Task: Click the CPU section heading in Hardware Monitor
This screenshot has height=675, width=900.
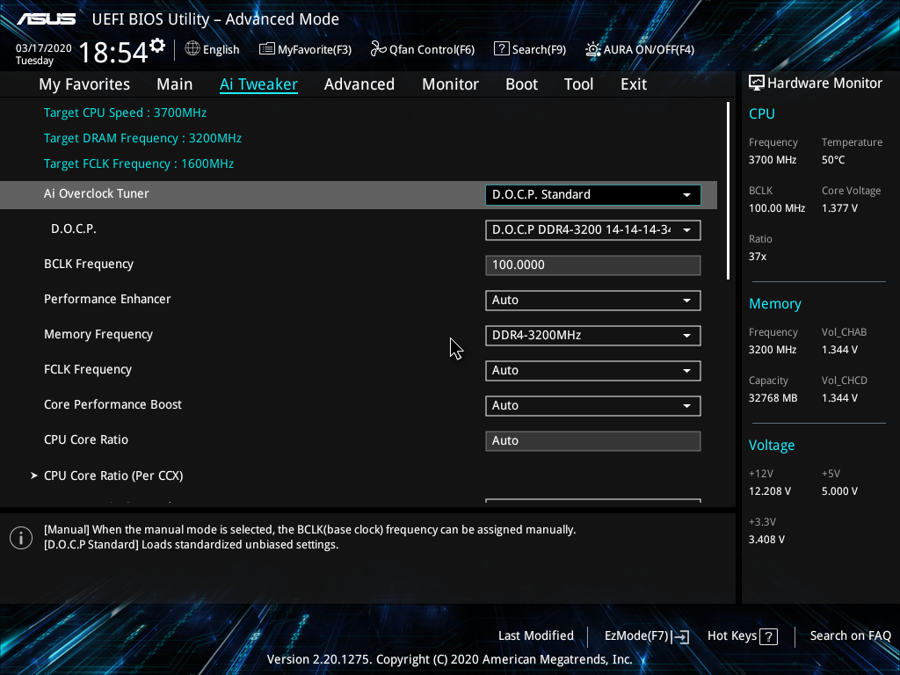Action: point(762,113)
